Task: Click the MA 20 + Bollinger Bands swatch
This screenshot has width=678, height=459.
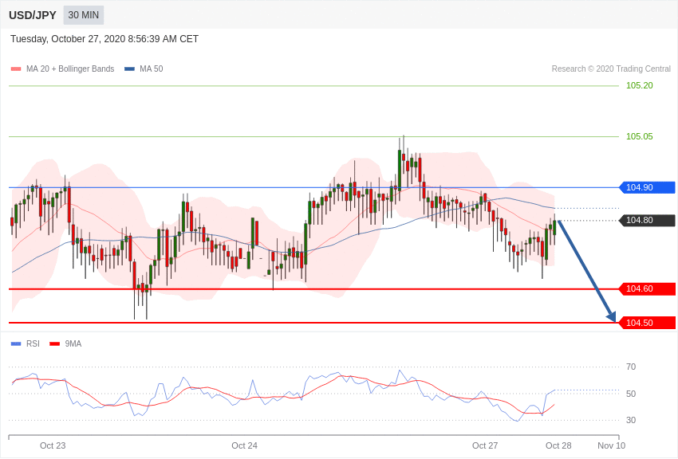Action: pyautogui.click(x=16, y=69)
